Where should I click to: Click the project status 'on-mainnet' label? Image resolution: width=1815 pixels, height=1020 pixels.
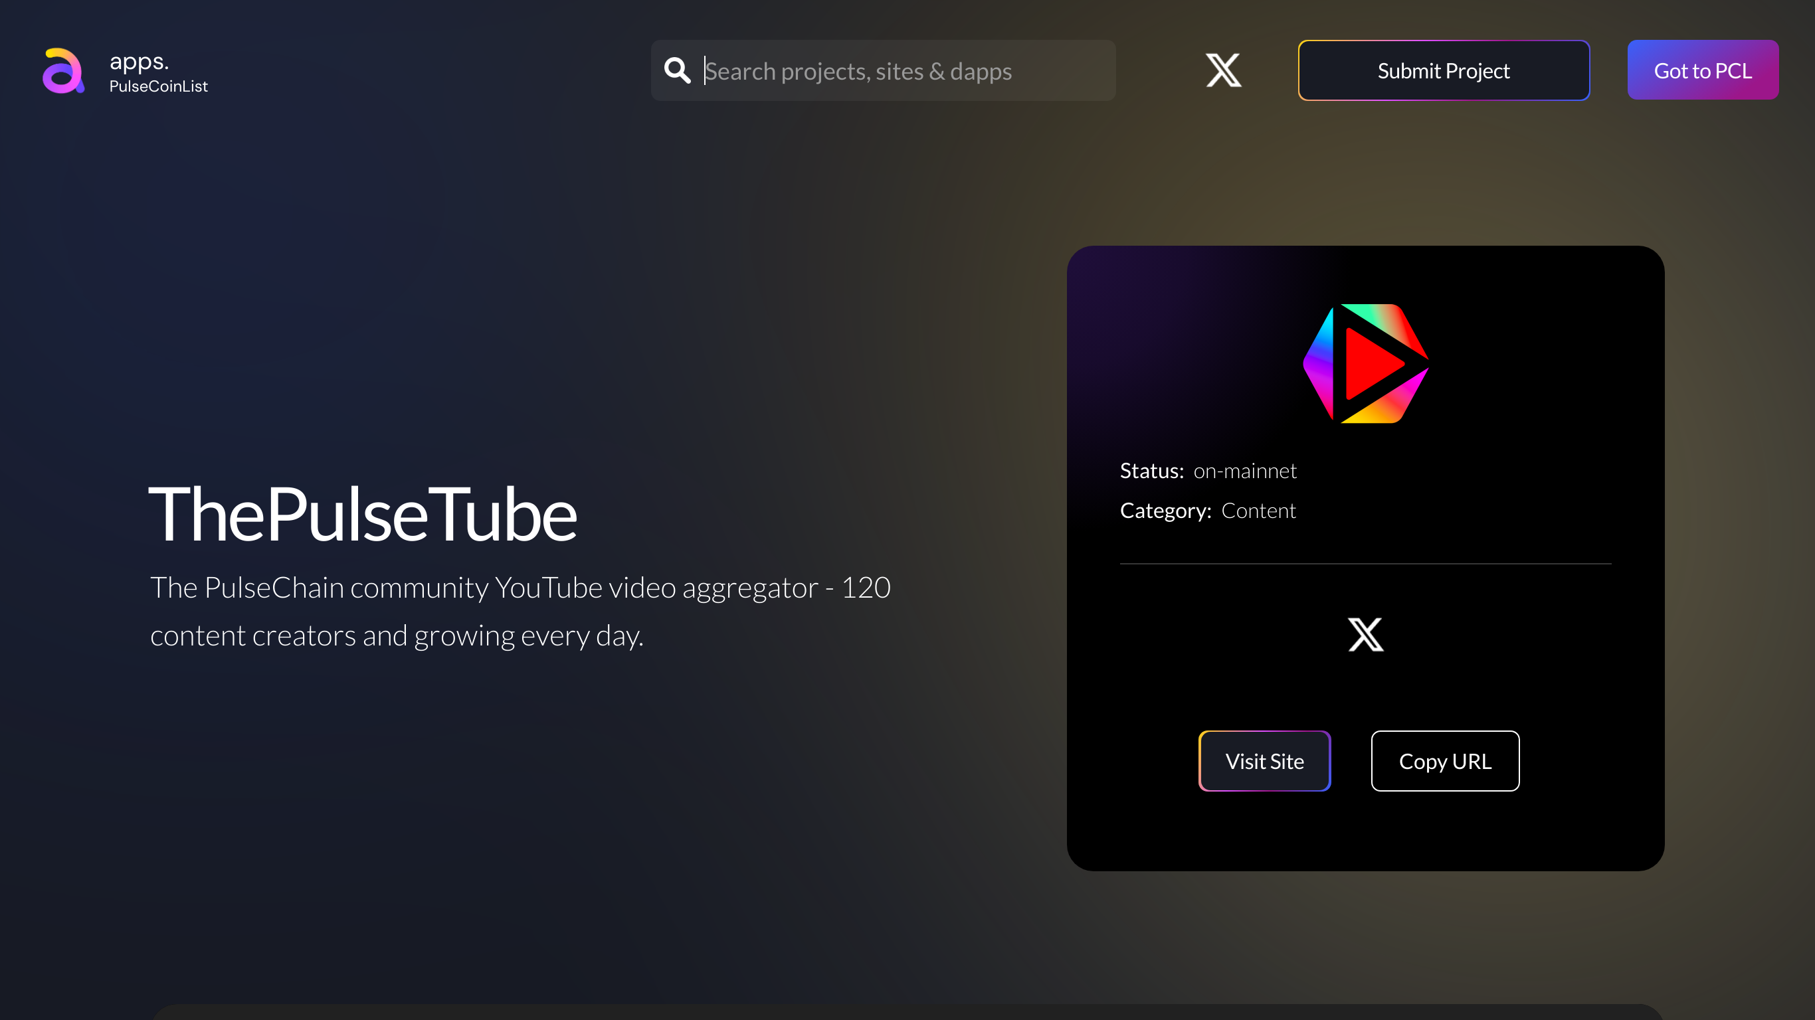point(1244,471)
